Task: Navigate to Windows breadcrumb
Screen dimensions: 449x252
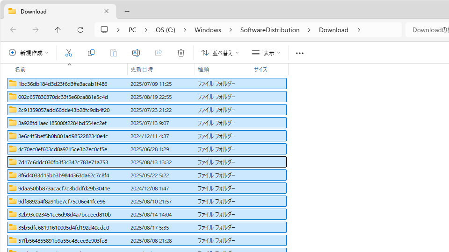Action: (208, 30)
